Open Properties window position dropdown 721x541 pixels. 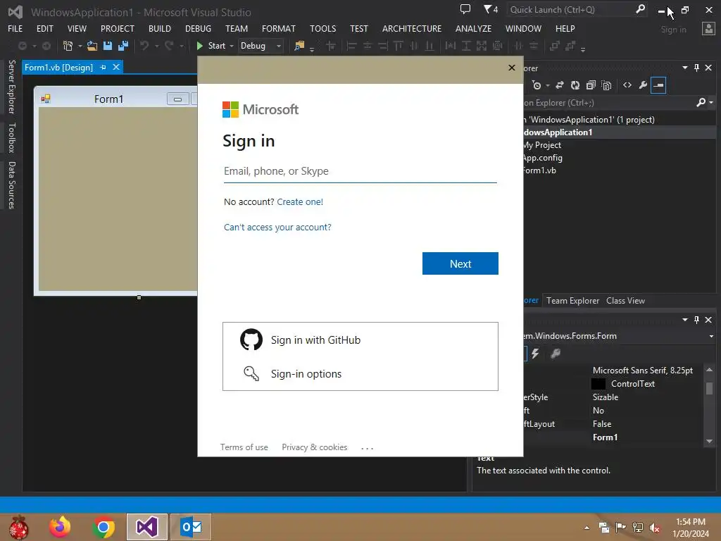pos(684,319)
